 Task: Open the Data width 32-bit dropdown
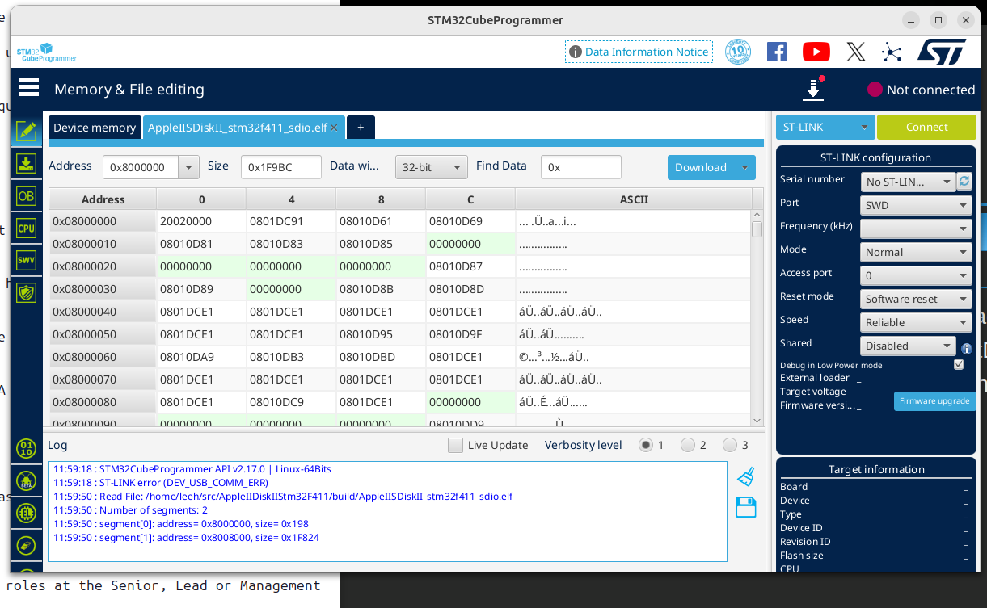pyautogui.click(x=432, y=167)
